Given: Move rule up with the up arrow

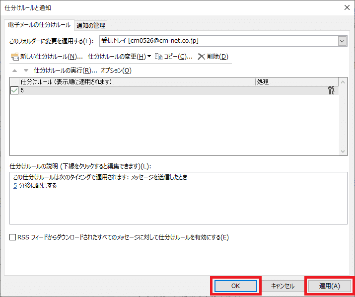Looking at the screenshot, I should click(15, 71).
